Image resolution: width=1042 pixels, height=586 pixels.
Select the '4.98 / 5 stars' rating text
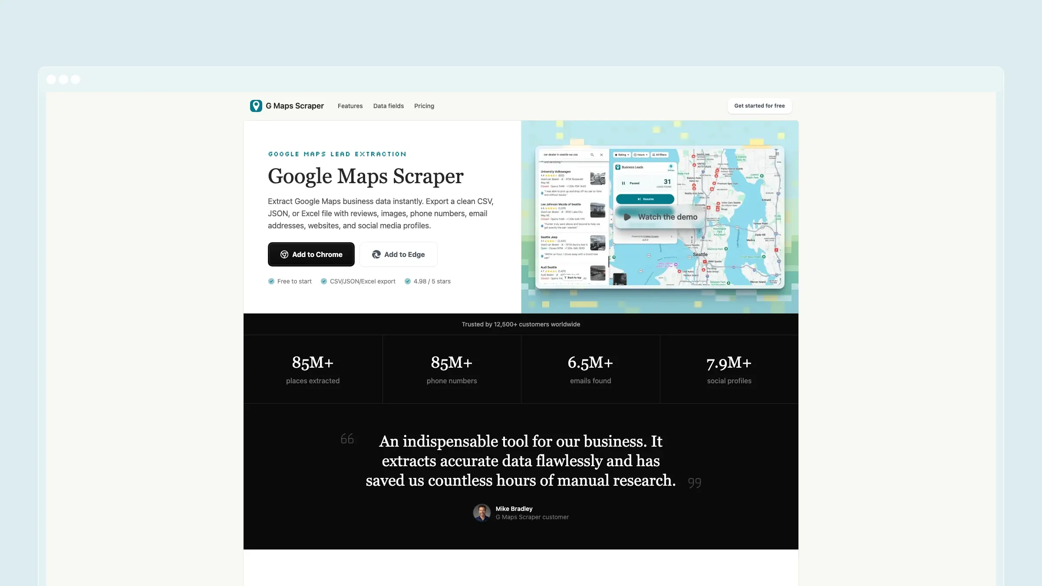432,281
